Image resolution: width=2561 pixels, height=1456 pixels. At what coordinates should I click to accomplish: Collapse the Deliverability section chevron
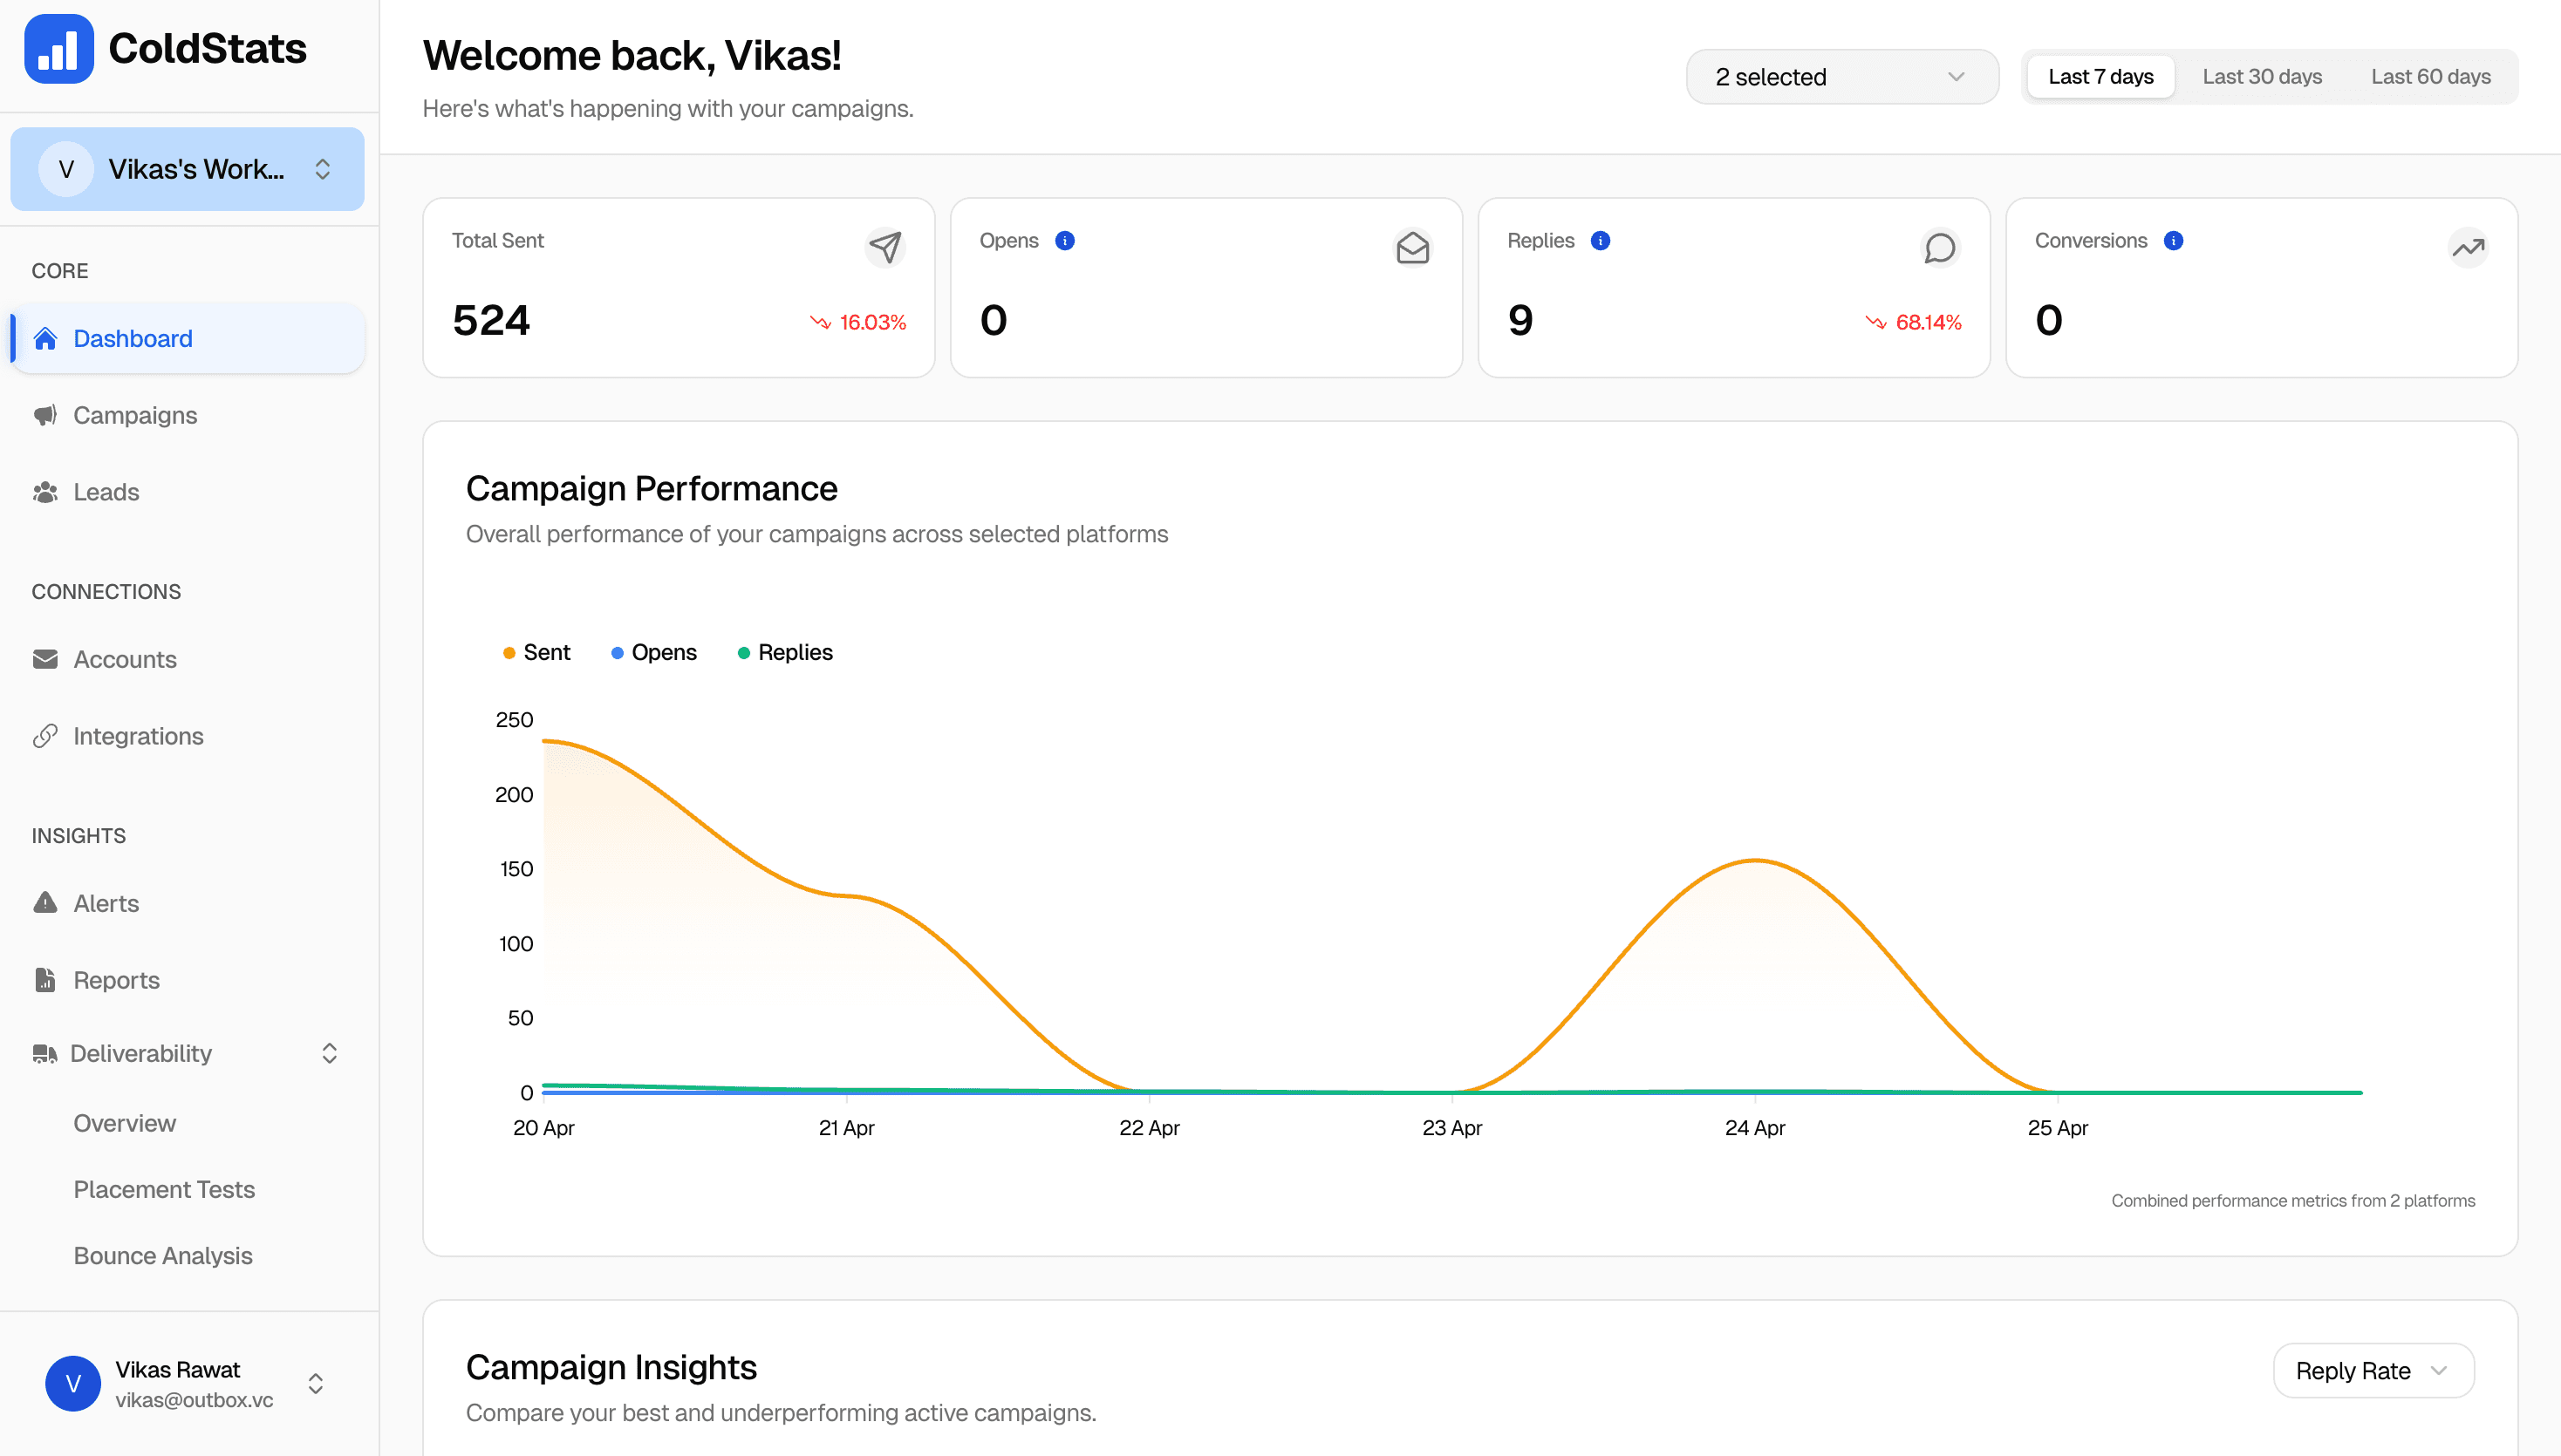click(x=328, y=1053)
